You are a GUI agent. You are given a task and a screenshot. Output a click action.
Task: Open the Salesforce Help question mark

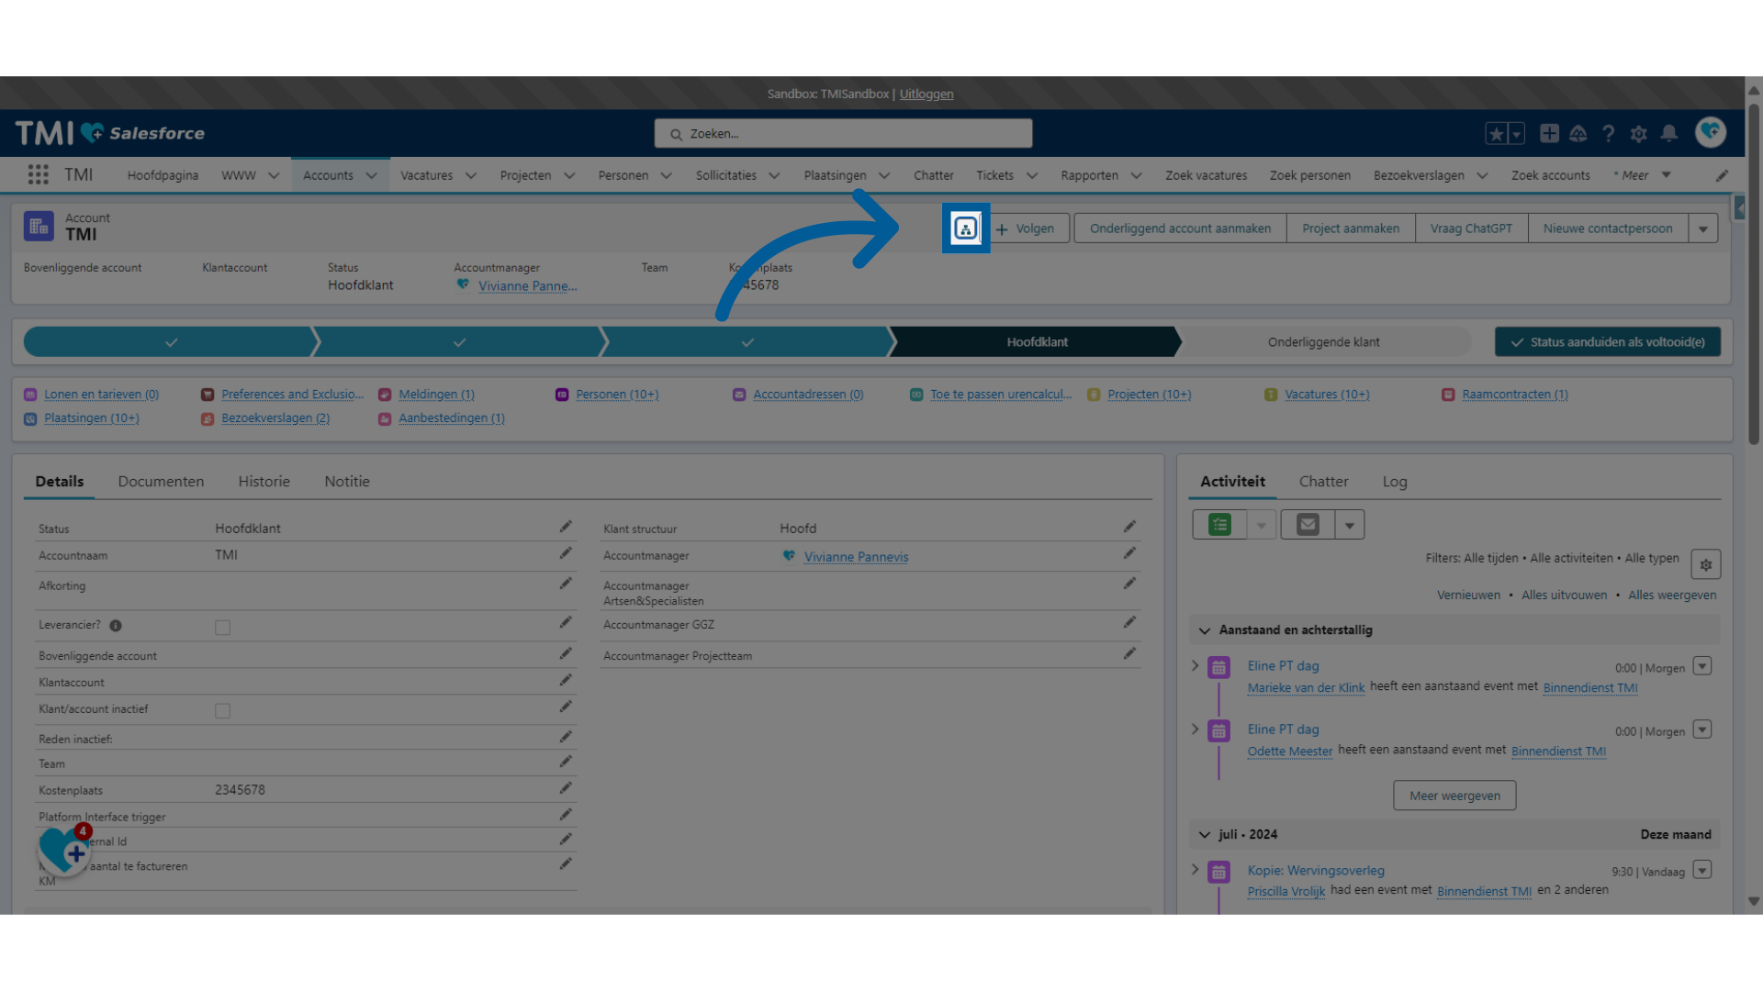1609,134
